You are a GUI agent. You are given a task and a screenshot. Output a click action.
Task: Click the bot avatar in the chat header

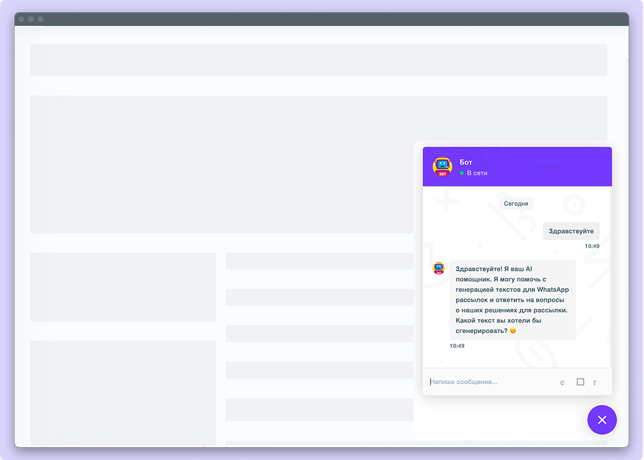(442, 167)
